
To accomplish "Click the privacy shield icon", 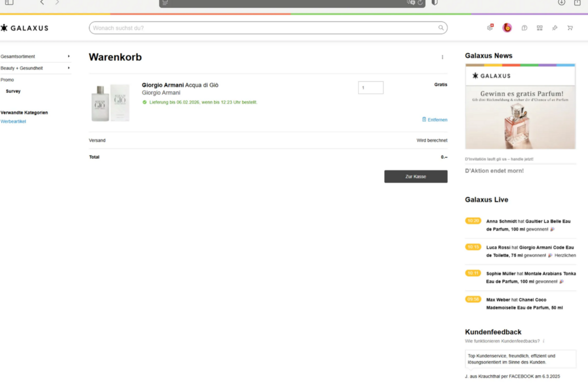I will tap(434, 2).
